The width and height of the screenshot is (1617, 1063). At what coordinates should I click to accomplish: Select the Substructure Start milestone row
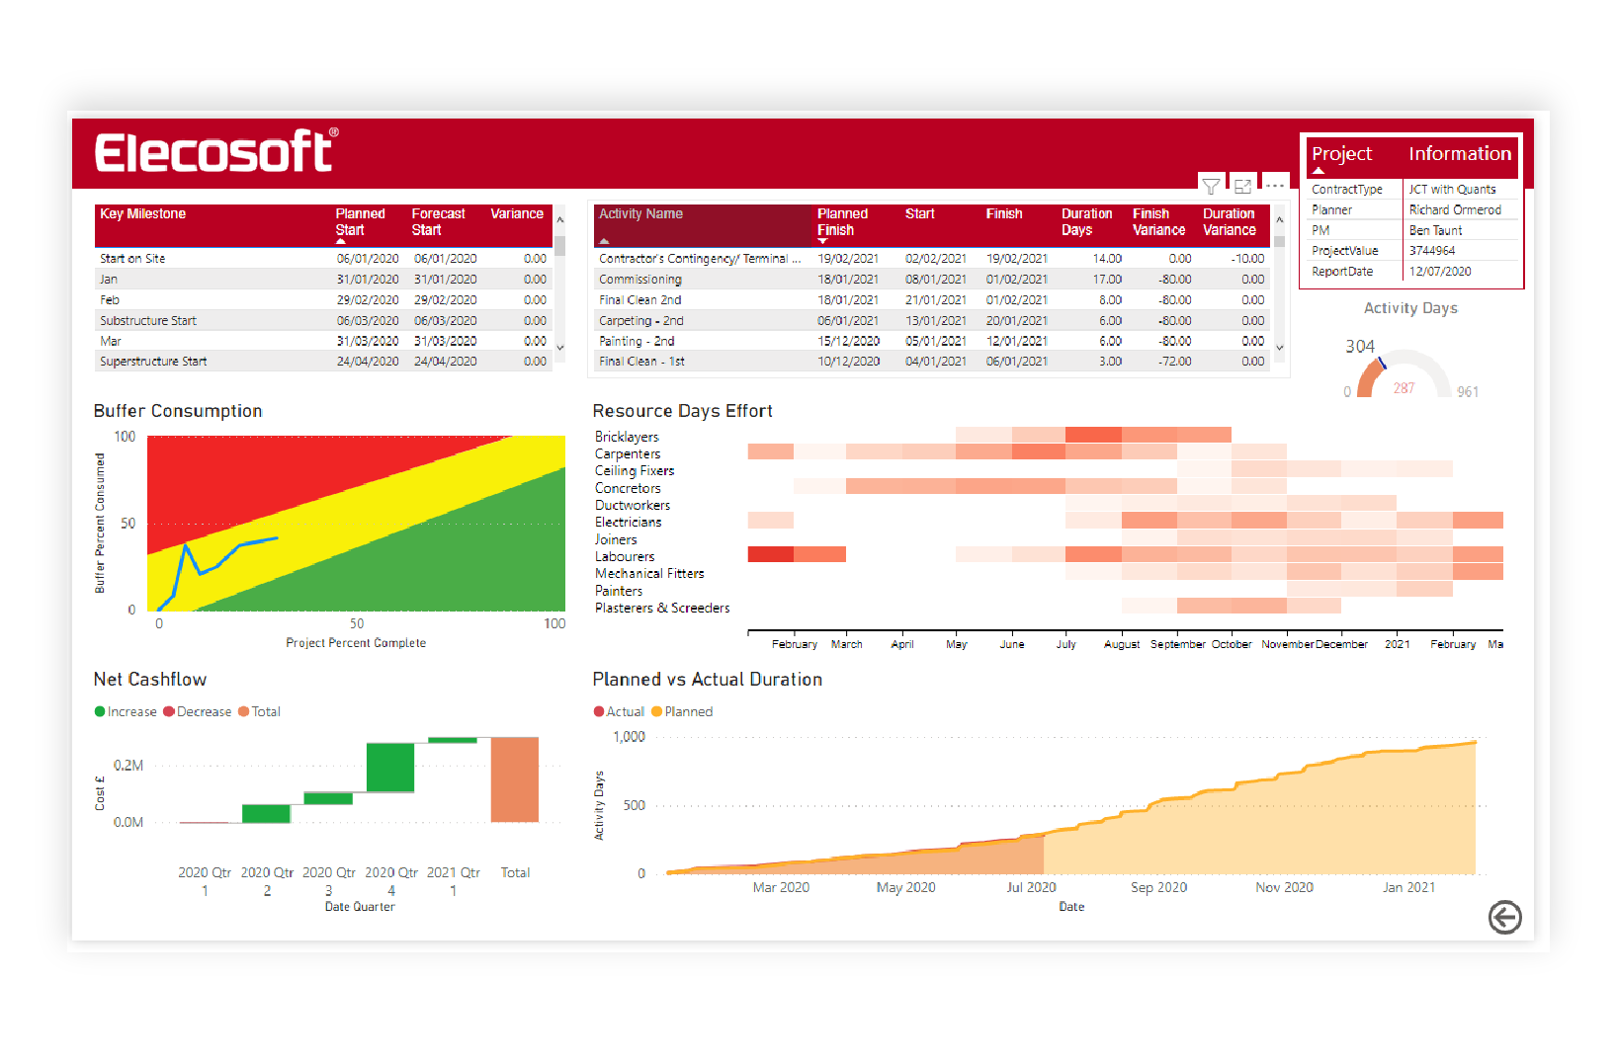click(x=148, y=321)
